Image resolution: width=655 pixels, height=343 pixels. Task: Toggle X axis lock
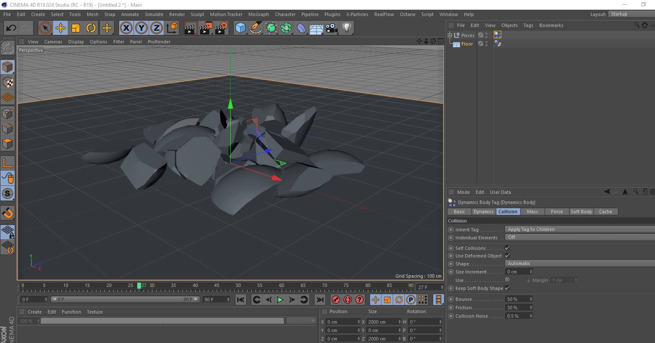126,28
